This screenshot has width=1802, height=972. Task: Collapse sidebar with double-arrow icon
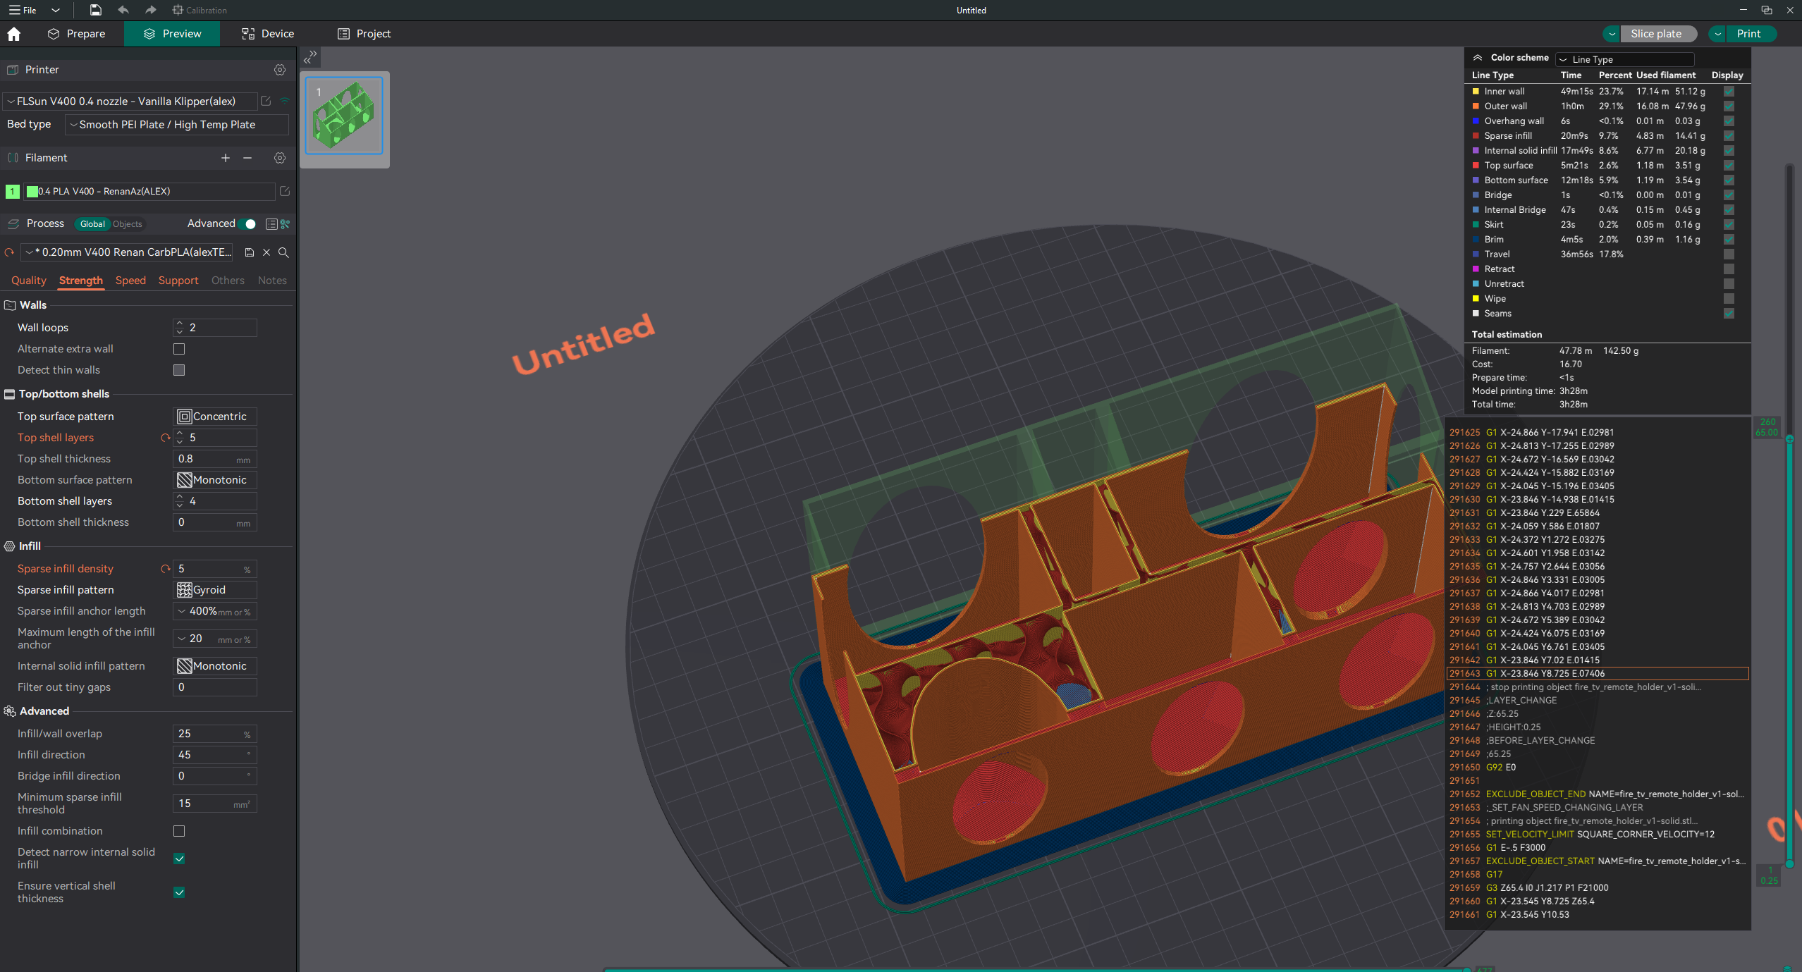coord(309,57)
